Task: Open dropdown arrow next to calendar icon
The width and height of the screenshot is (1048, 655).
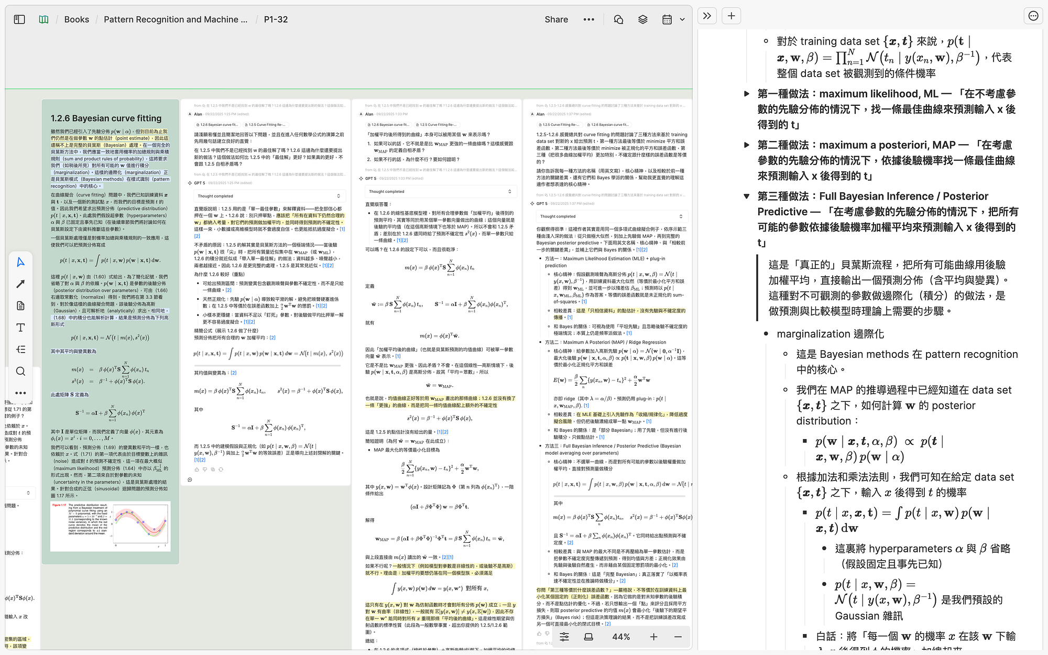Action: pos(682,19)
